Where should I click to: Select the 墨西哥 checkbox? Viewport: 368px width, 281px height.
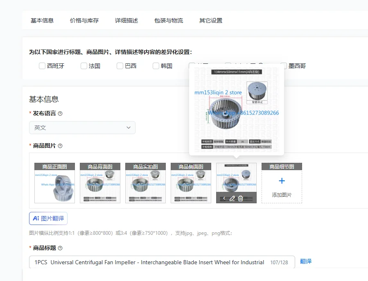point(284,66)
